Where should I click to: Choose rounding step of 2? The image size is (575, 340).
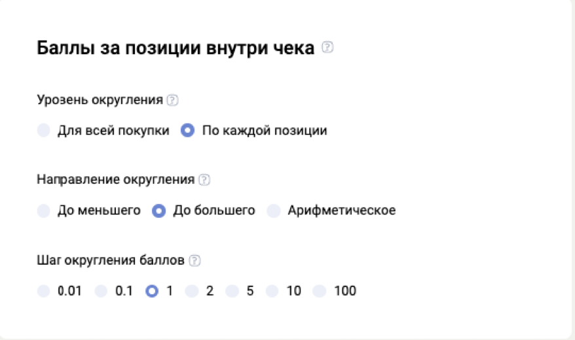coord(192,291)
